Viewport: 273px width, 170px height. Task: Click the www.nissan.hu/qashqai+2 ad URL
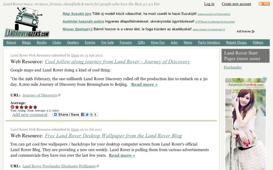[x=209, y=30]
